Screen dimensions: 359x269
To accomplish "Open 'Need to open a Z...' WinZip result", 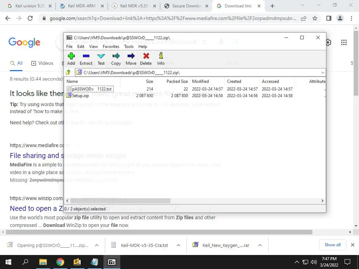I will [x=60, y=208].
